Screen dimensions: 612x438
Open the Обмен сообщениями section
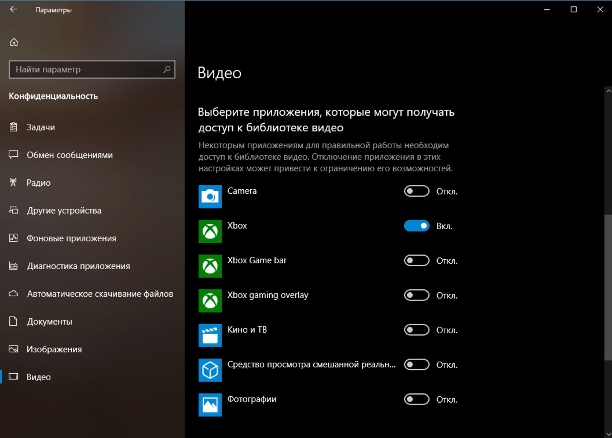(92, 155)
